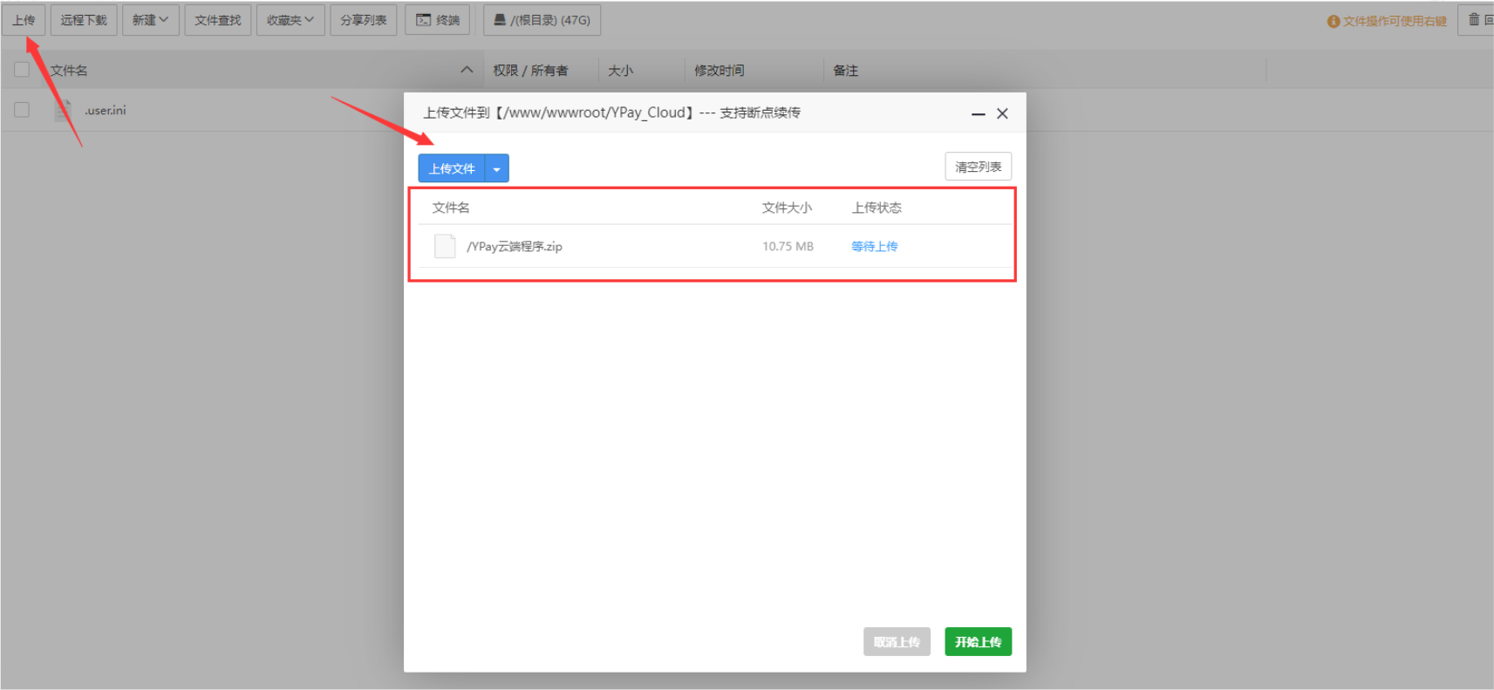Viewport: 1494px width, 690px height.
Task: Click the 10.75 MB file size
Action: click(788, 247)
